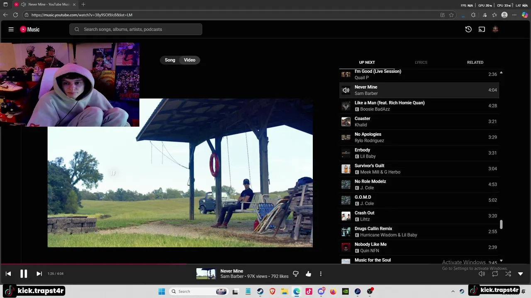Open listening history clock icon
The image size is (531, 298).
468,29
